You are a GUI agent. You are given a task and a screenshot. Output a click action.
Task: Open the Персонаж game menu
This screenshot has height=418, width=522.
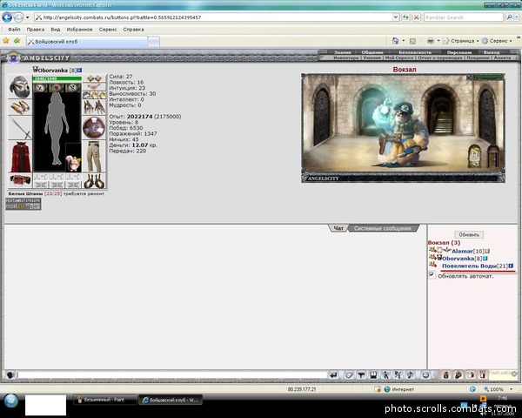(459, 52)
